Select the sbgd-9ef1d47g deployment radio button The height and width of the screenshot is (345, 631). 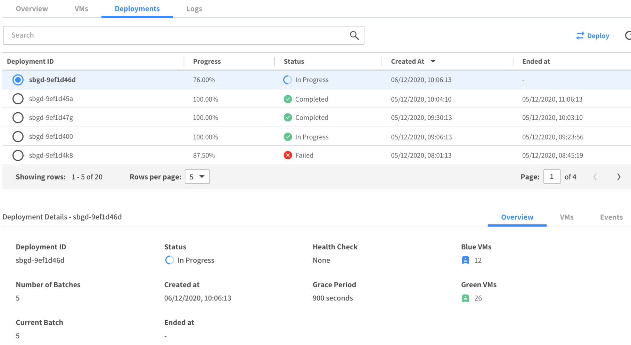coord(18,118)
